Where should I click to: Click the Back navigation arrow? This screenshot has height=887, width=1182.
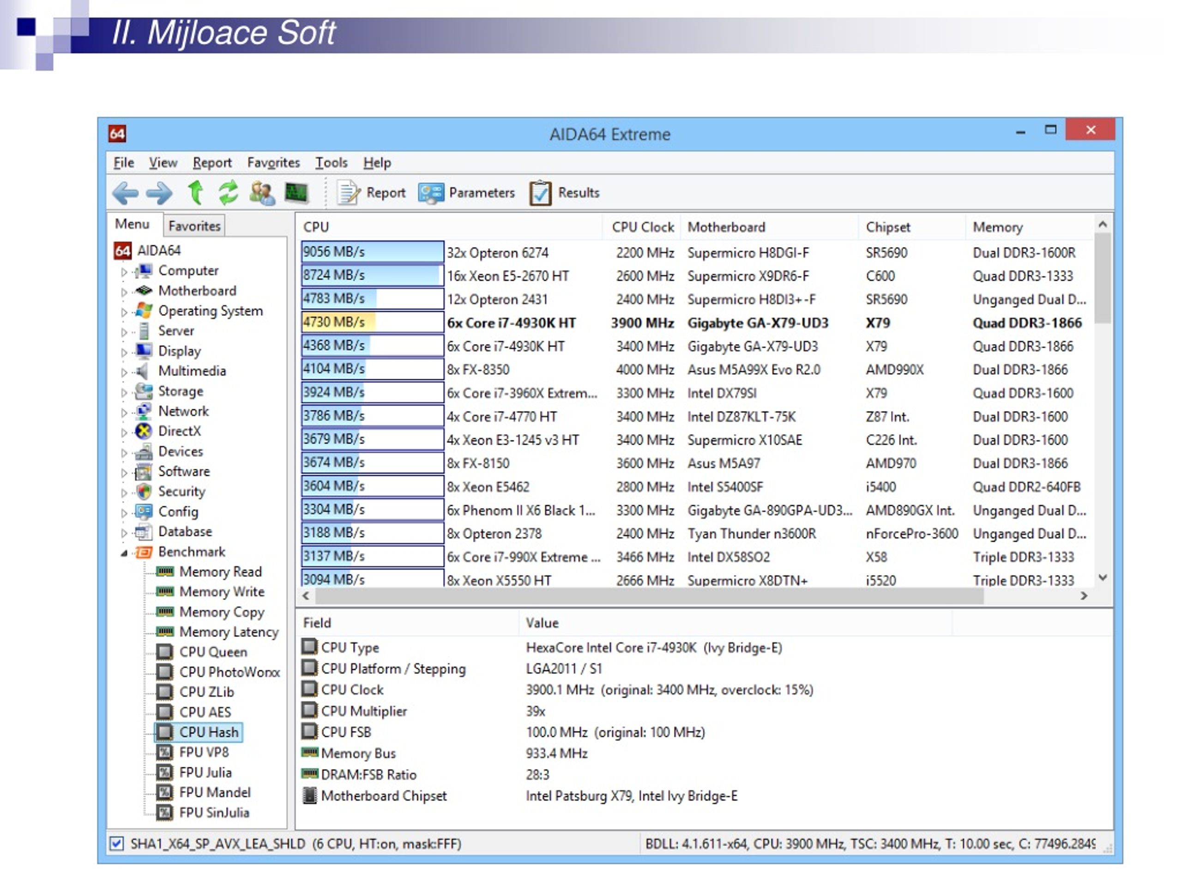(x=126, y=193)
